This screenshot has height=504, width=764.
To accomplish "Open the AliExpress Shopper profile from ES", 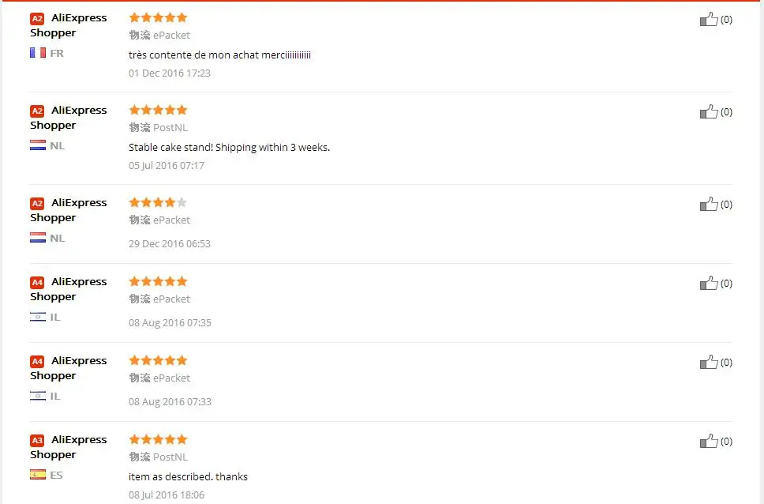I will (x=68, y=446).
